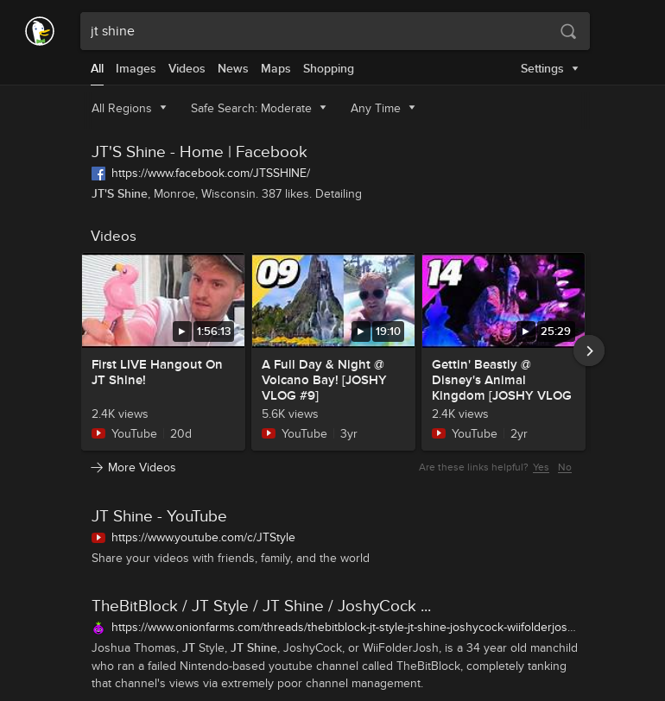Open the Settings dropdown menu
Viewport: 665px width, 701px height.
pyautogui.click(x=549, y=68)
